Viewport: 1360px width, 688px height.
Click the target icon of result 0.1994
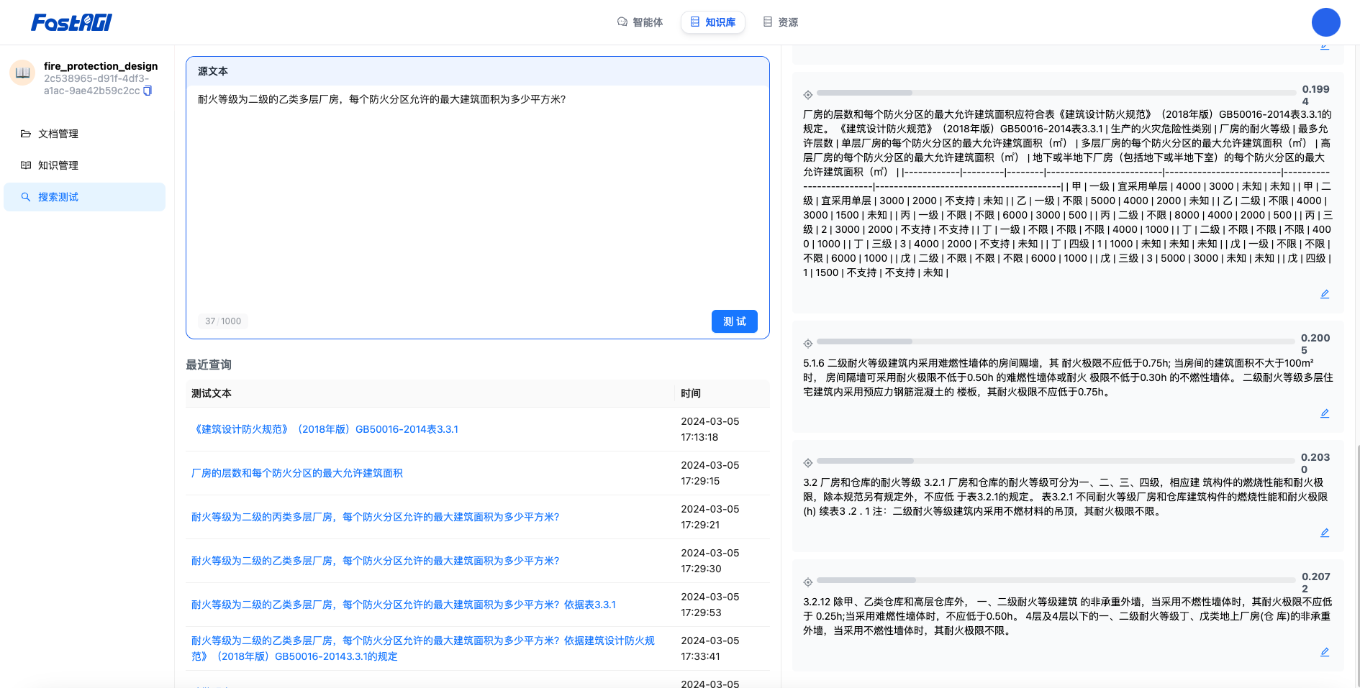tap(808, 95)
